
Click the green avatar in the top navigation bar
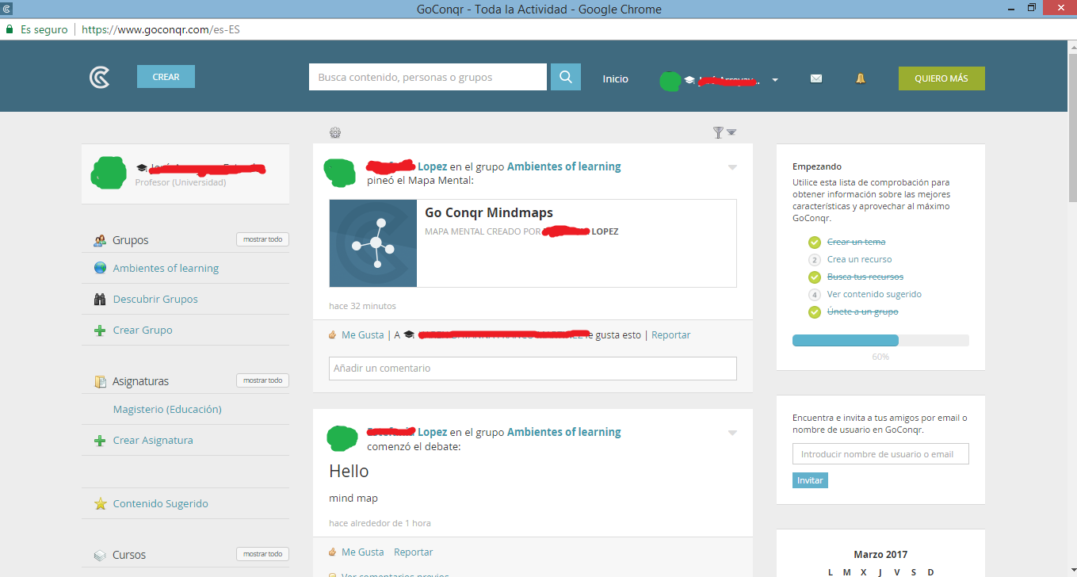point(670,79)
